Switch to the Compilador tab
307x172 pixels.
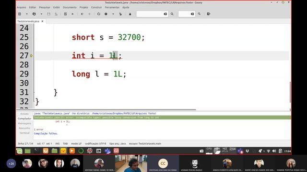(x=24, y=118)
